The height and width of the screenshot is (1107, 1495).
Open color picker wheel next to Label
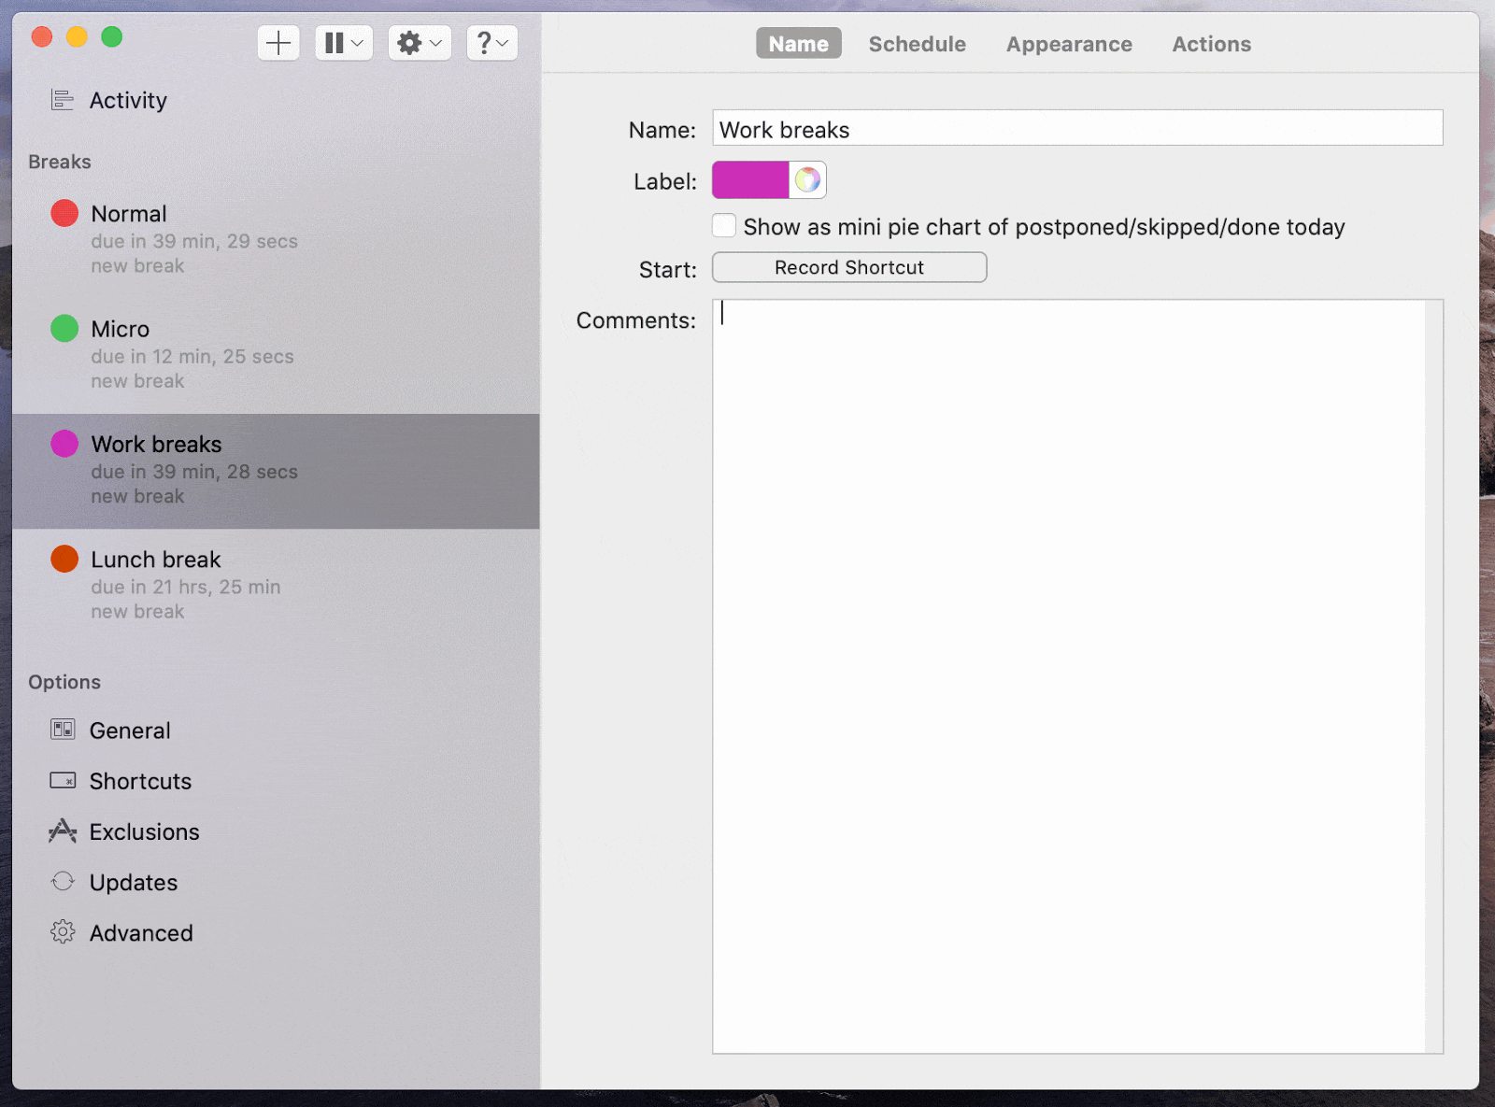click(807, 179)
